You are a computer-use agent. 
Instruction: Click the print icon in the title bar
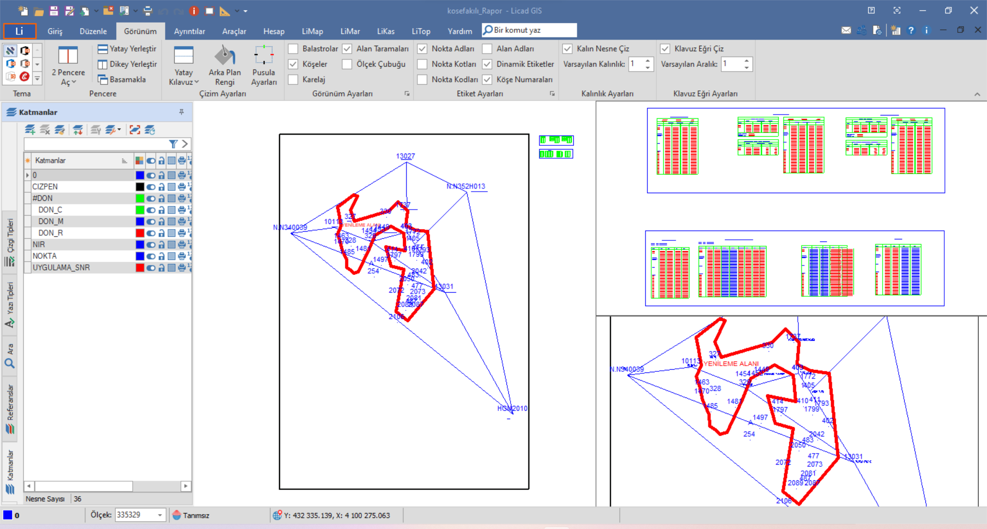(x=148, y=11)
